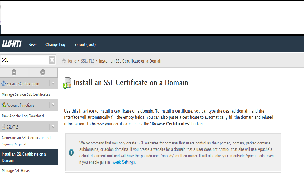
Task: Click the info icon in the recommendation notice
Action: (71, 152)
